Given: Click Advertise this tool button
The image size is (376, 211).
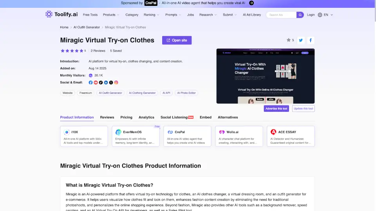Looking at the screenshot, I should (276, 109).
